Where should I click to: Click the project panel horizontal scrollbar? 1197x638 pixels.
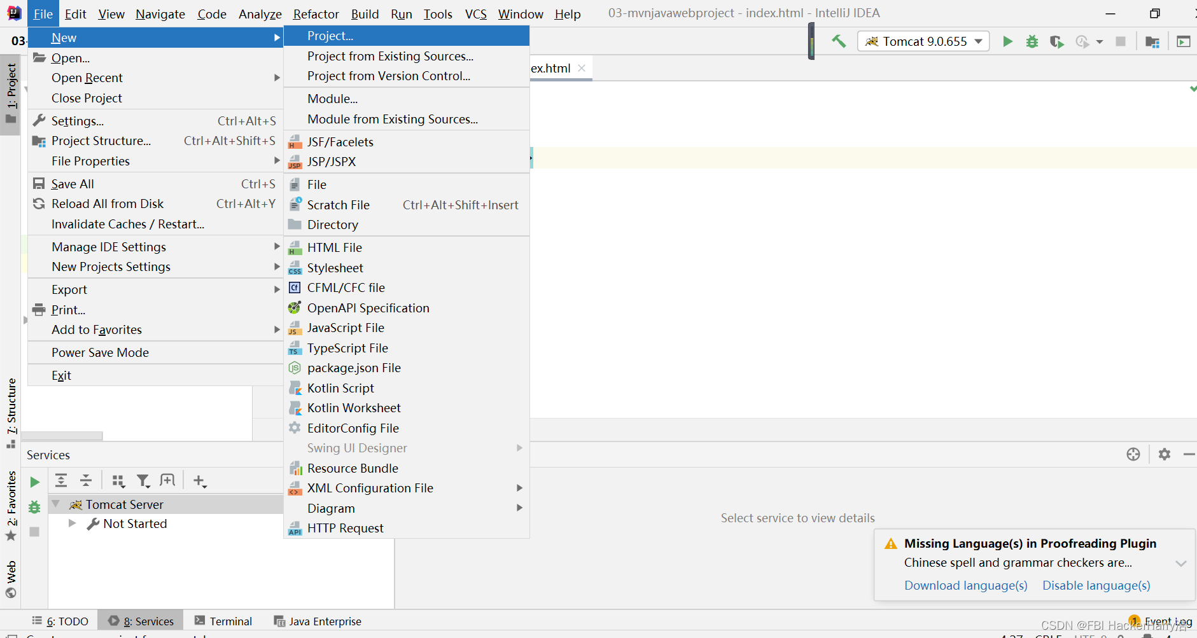(62, 436)
